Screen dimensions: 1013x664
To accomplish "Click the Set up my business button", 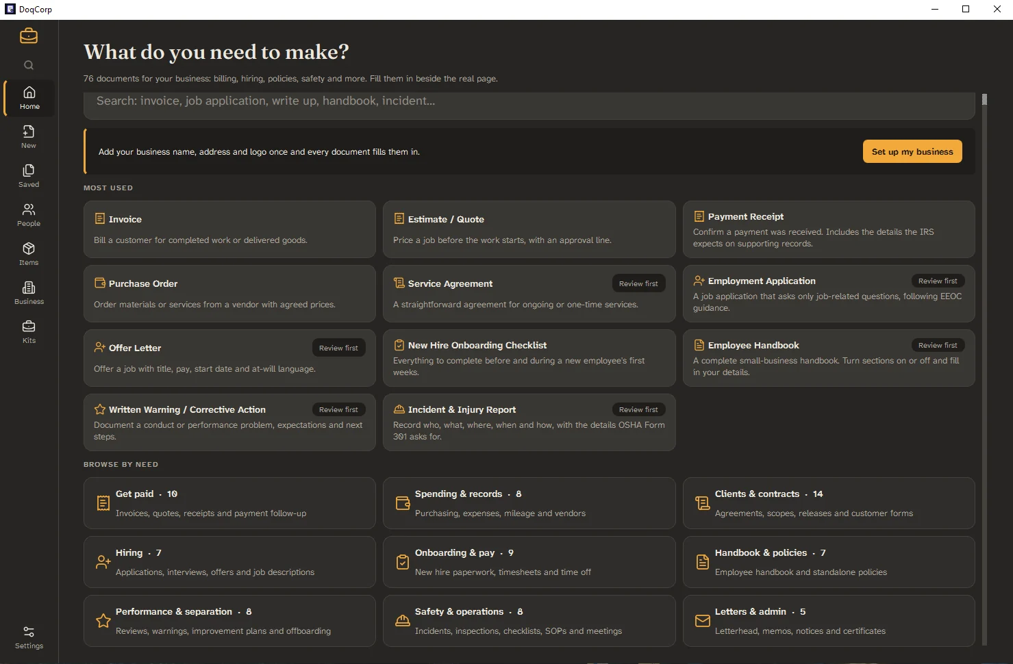I will click(912, 151).
